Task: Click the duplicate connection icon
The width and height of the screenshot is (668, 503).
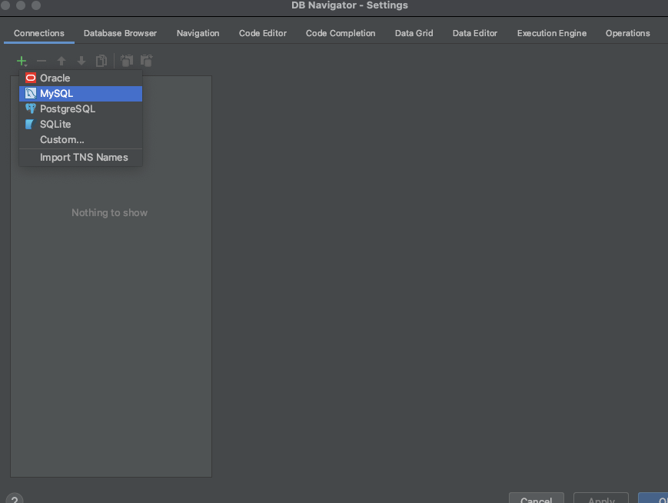Action: (x=101, y=61)
